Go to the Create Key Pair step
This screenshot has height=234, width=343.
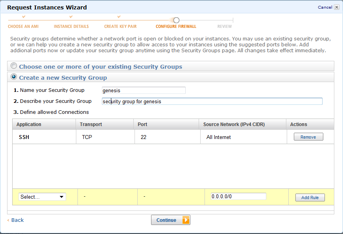[x=120, y=26]
